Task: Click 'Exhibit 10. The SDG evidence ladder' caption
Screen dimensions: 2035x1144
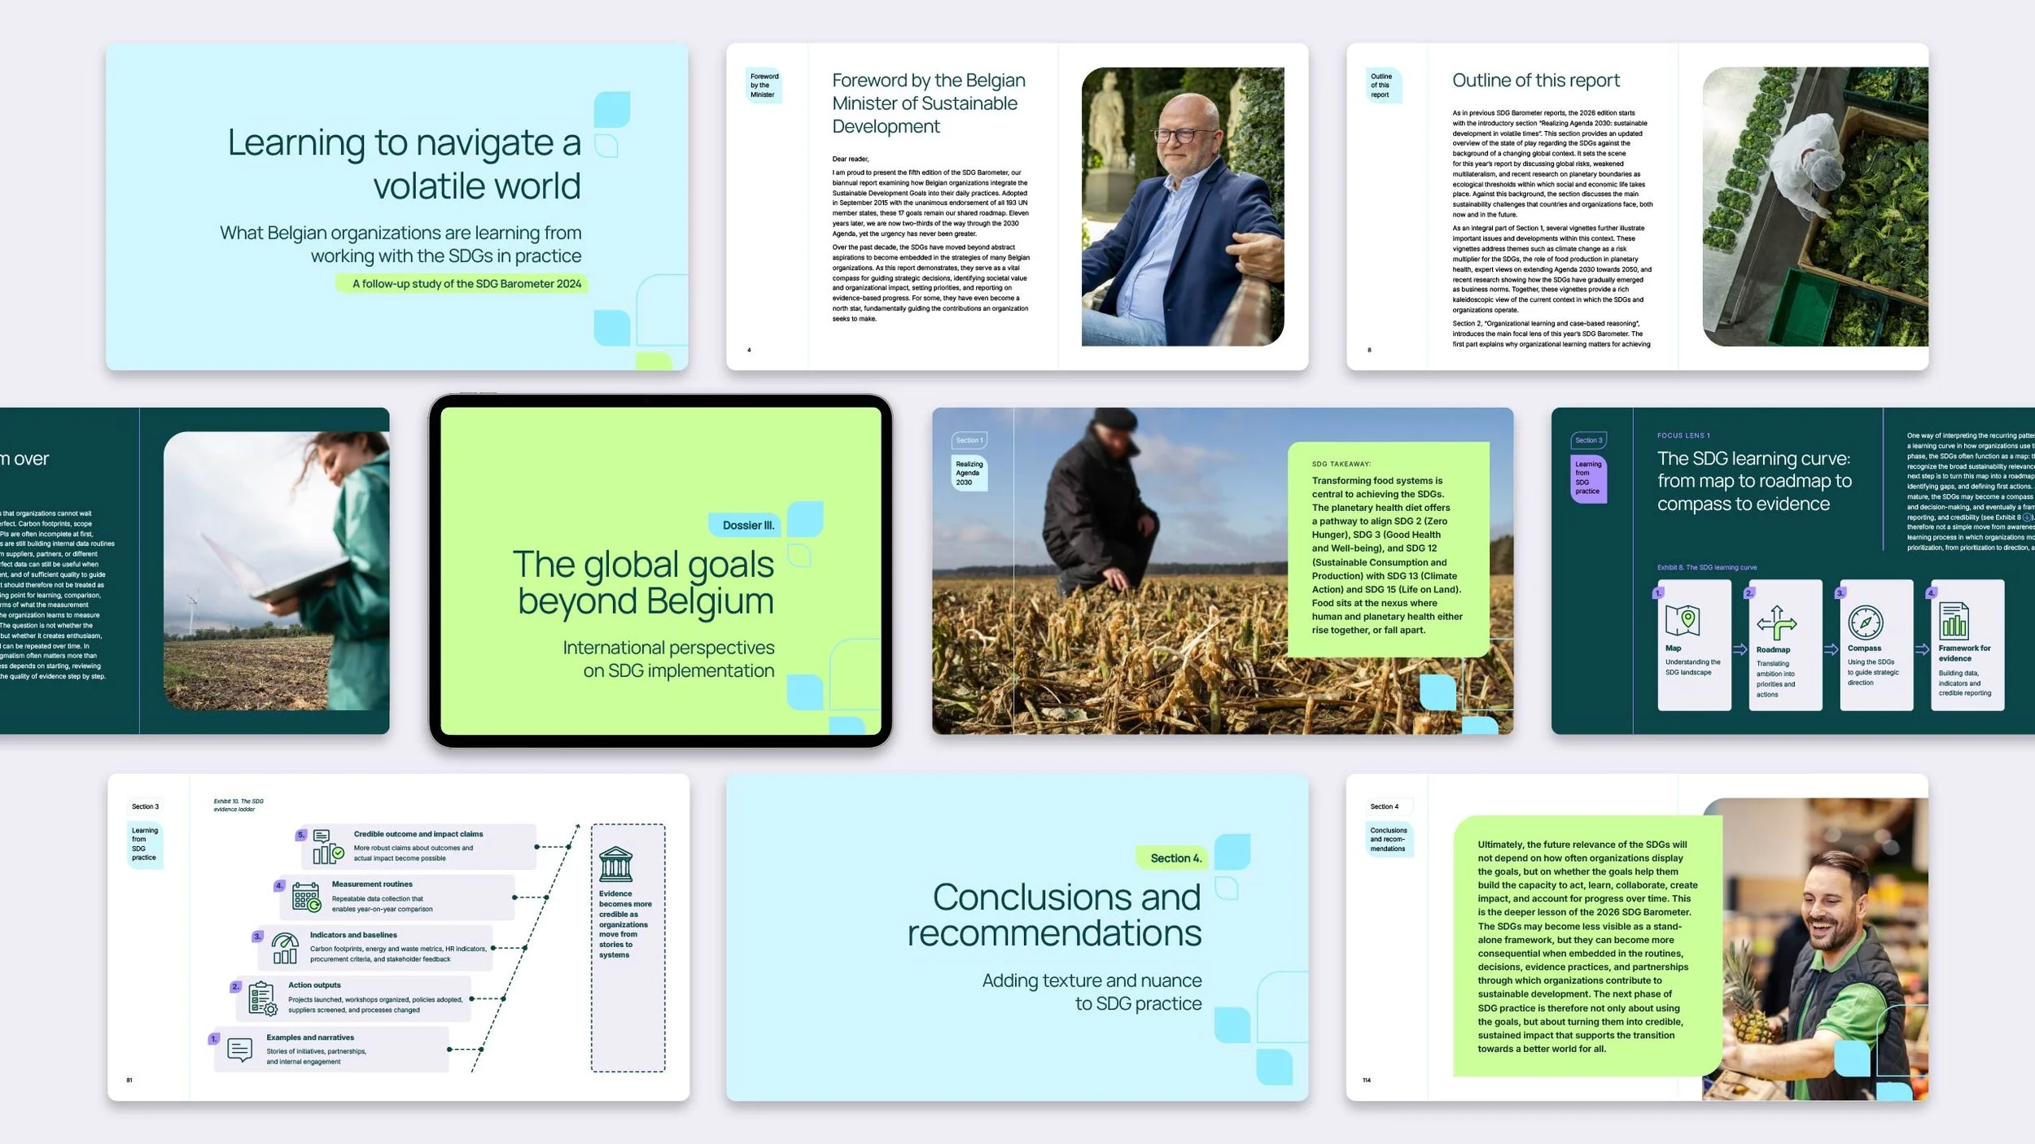Action: pos(238,805)
